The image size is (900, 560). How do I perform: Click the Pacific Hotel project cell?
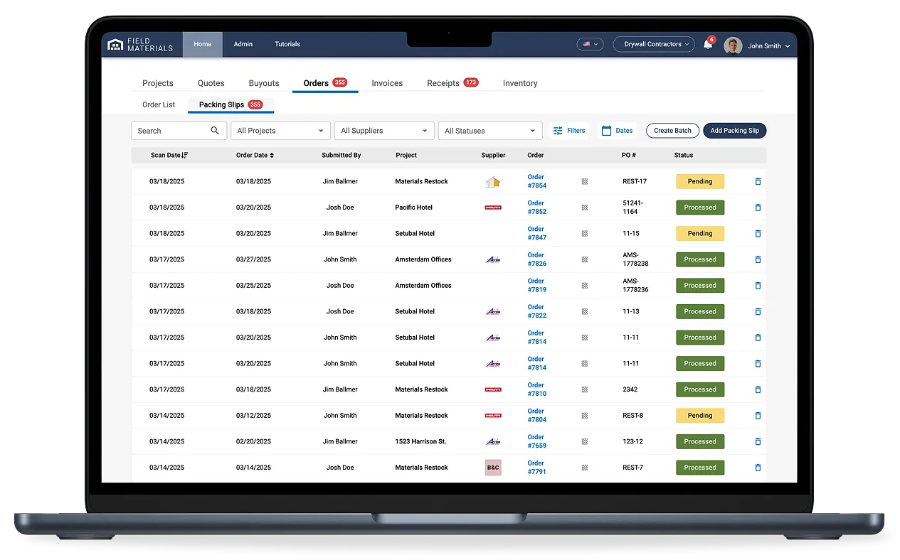pos(413,208)
